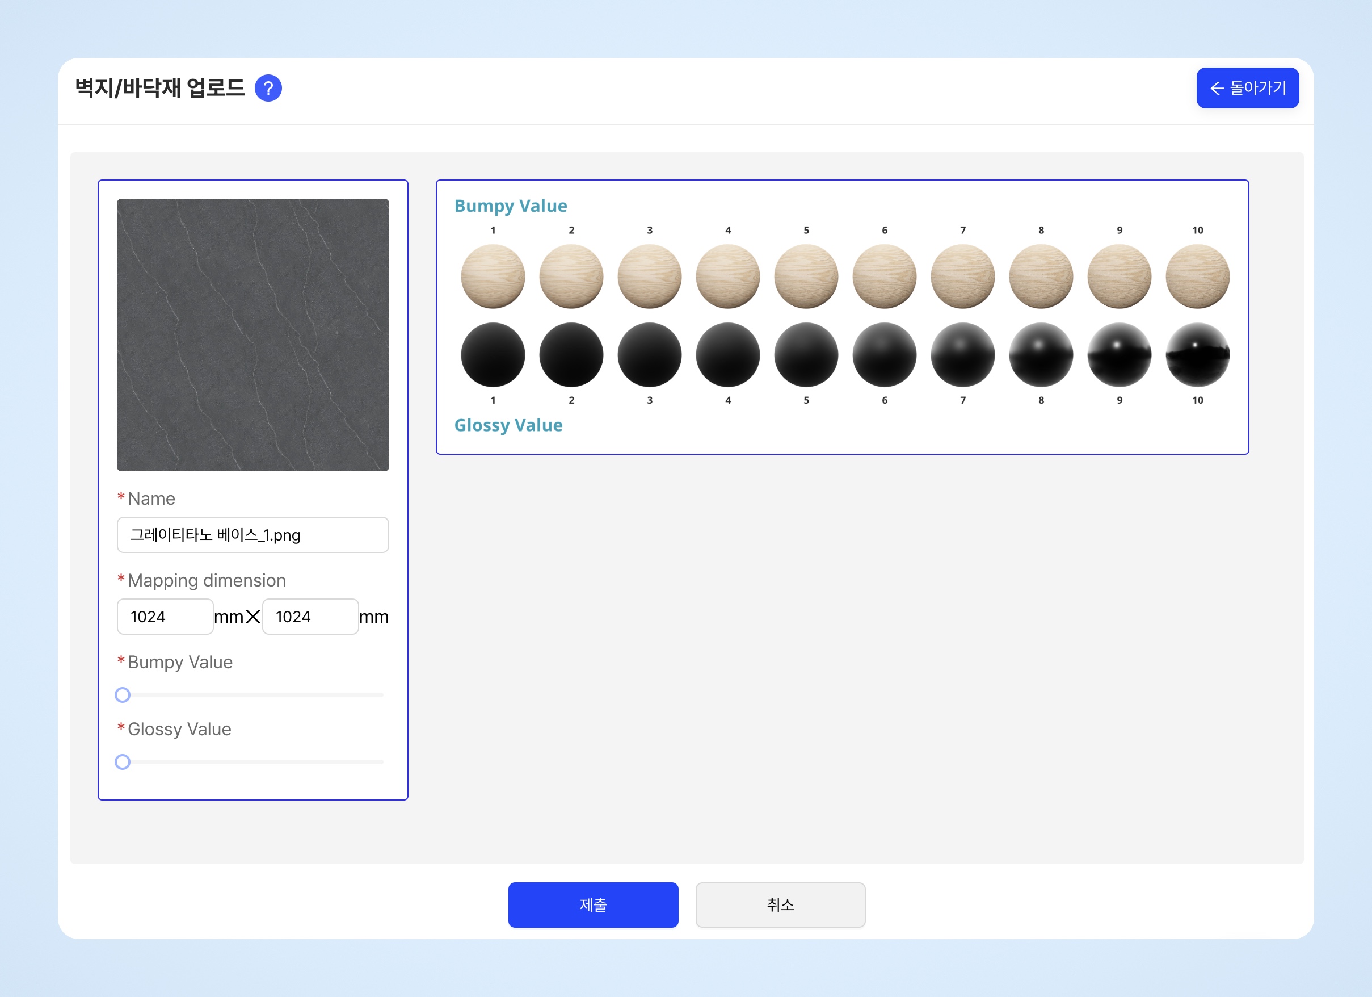Screen dimensions: 1372x997
Task: Click the second Mapping dimension height field
Action: 310,616
